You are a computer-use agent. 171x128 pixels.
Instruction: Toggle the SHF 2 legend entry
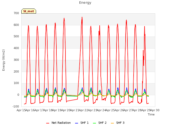[100, 123]
